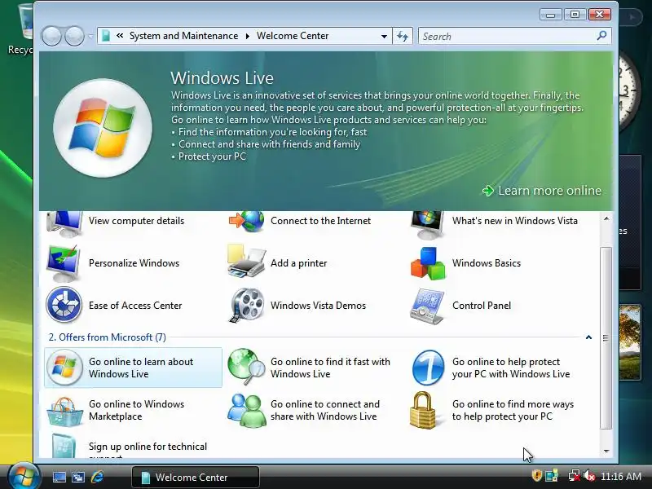Click the taskbar clock showing 11:16 AM
Image resolution: width=652 pixels, height=489 pixels.
(621, 477)
